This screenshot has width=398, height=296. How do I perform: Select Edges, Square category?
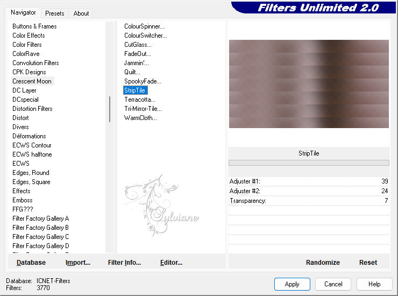pyautogui.click(x=32, y=182)
